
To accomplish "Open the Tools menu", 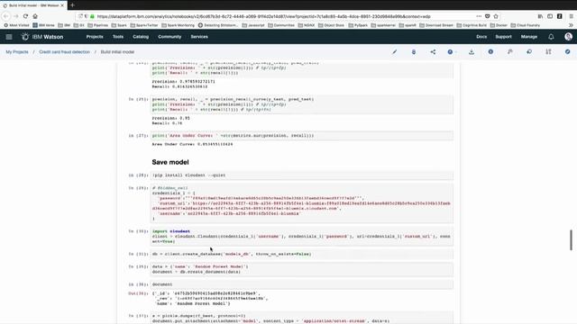I will click(118, 37).
